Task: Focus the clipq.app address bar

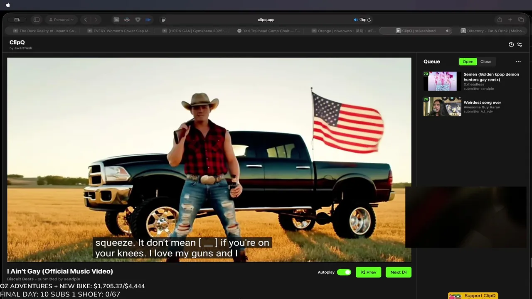Action: coord(266,20)
